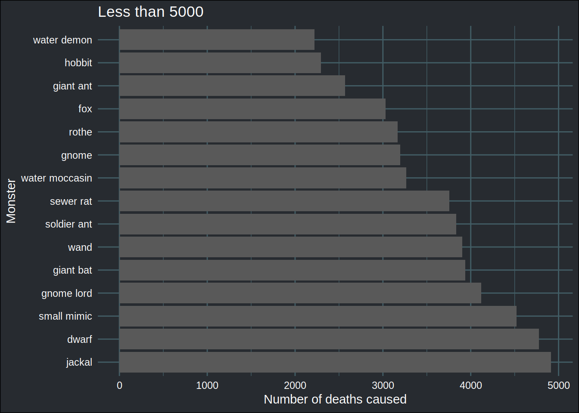Select the "small mimic" axis label
579x413 pixels.
pos(65,316)
